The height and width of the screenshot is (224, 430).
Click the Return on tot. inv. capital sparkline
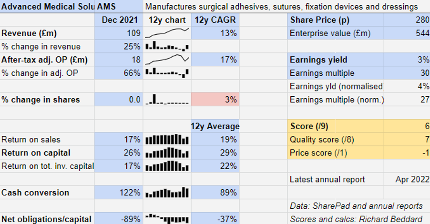click(167, 166)
